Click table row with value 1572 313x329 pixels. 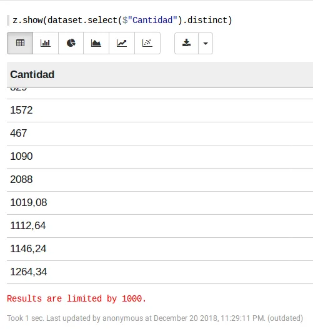160,110
